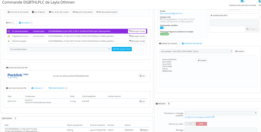Open predefined message dropdown
Image resolution: width=261 pixels, height=132 pixels.
point(221,113)
